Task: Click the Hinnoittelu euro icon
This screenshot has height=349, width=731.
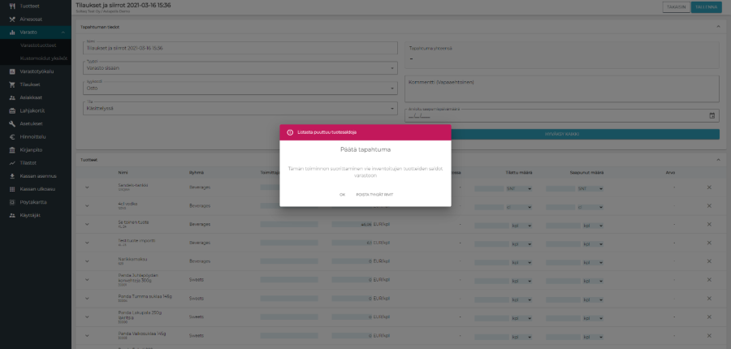Action: tap(12, 136)
